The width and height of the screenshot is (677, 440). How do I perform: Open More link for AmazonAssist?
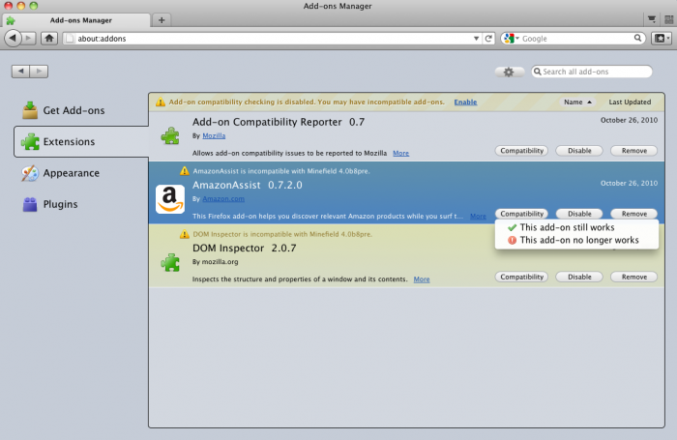pyautogui.click(x=478, y=216)
